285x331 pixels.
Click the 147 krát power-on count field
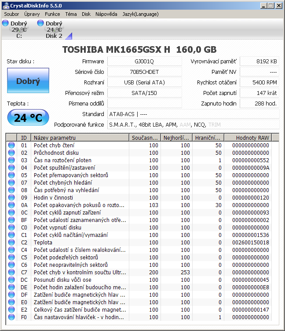(259, 93)
